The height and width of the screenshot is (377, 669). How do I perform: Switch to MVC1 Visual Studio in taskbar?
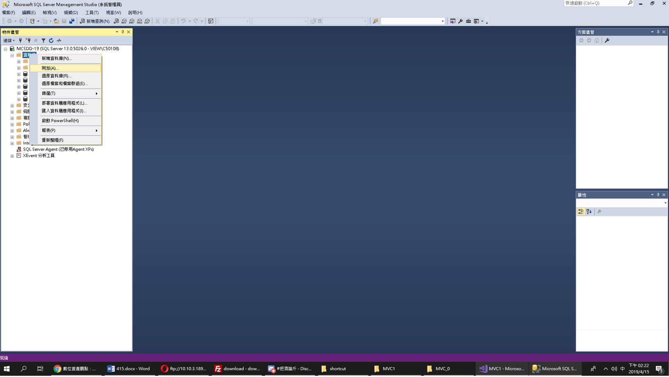pos(502,369)
